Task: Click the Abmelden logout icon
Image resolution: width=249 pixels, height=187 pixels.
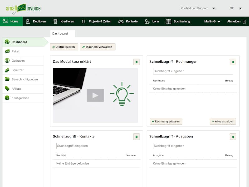Action: [244, 22]
